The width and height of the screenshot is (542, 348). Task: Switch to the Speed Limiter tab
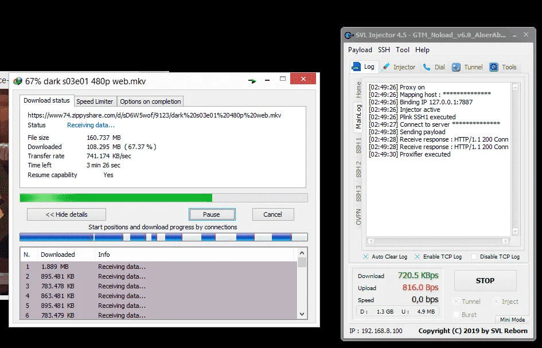[x=95, y=101]
